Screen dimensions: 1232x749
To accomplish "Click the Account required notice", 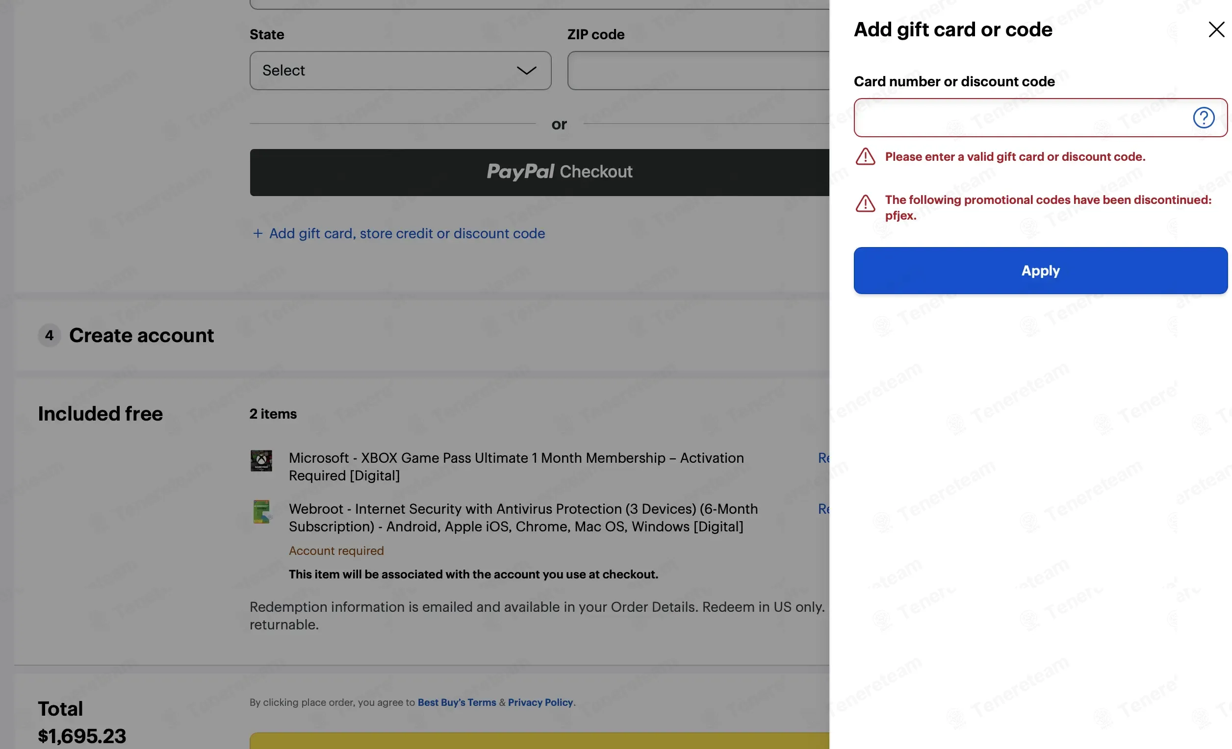I will point(336,550).
